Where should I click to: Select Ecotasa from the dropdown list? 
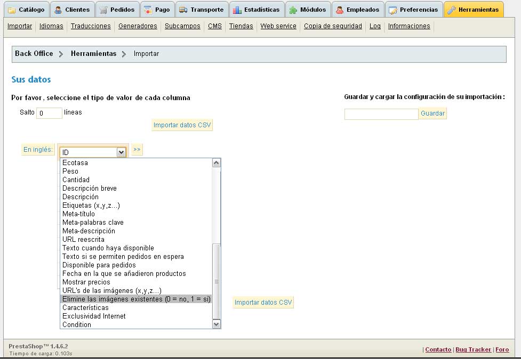coord(136,162)
